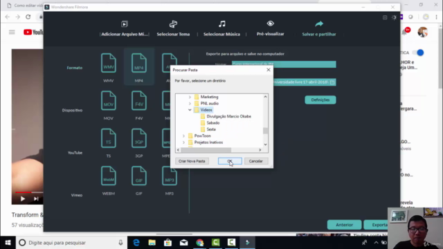Switch to Pré-visualizar step

coord(271,28)
